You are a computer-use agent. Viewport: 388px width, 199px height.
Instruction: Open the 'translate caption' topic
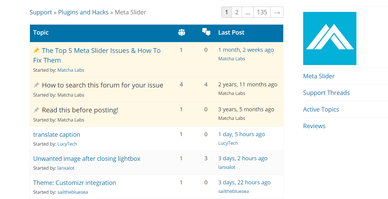[x=57, y=135]
